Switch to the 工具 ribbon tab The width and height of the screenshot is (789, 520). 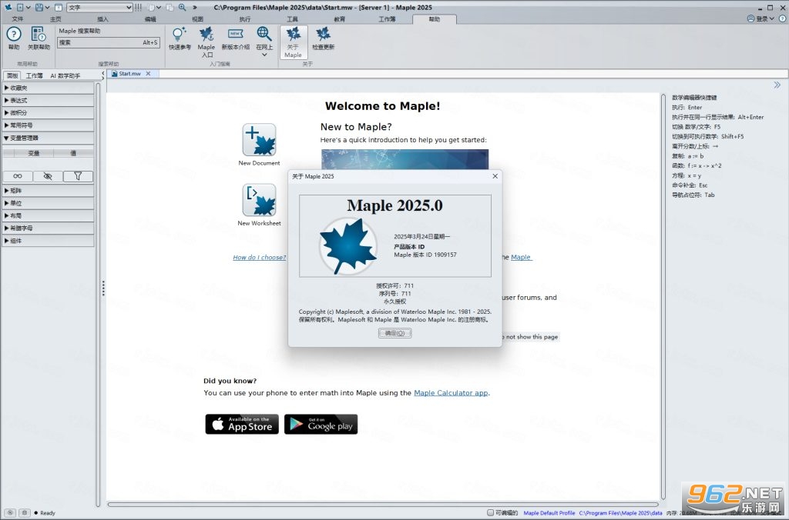[292, 19]
